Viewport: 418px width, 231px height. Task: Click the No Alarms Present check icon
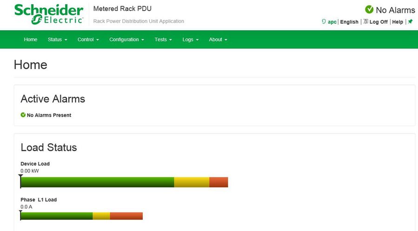[x=23, y=115]
